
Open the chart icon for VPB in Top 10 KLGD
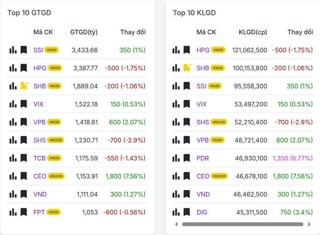click(176, 140)
